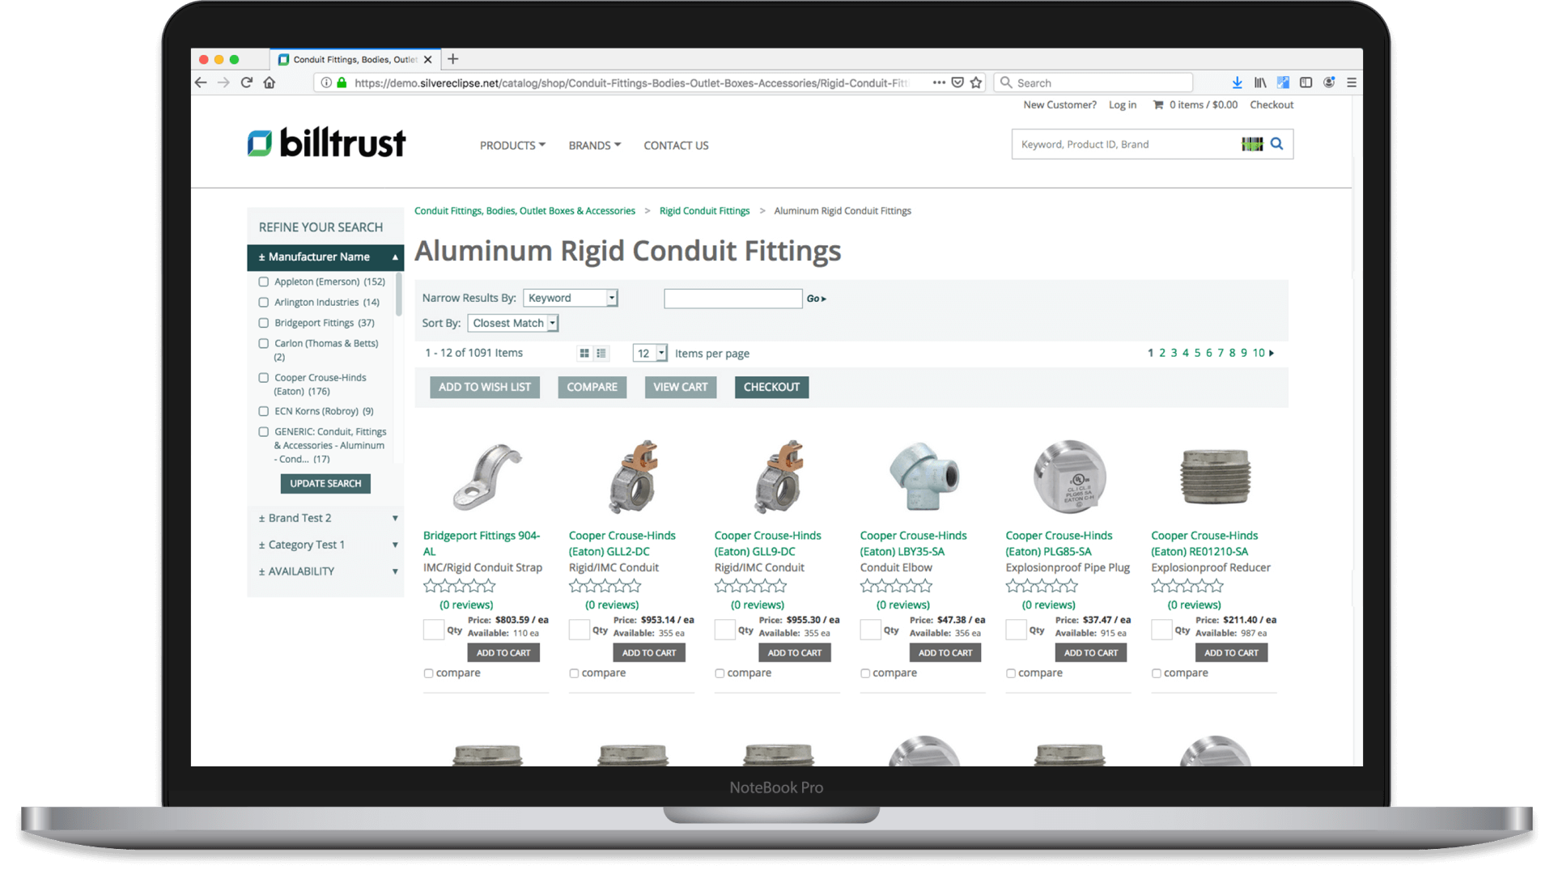Open the library bookshelf icon
The height and width of the screenshot is (874, 1554).
(1260, 83)
